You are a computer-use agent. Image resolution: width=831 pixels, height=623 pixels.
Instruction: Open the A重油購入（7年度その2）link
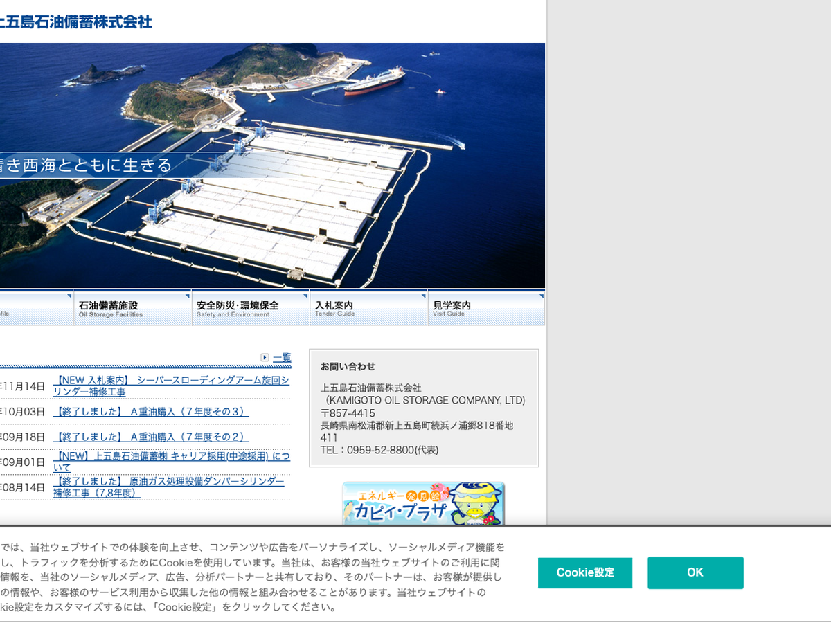(x=150, y=437)
